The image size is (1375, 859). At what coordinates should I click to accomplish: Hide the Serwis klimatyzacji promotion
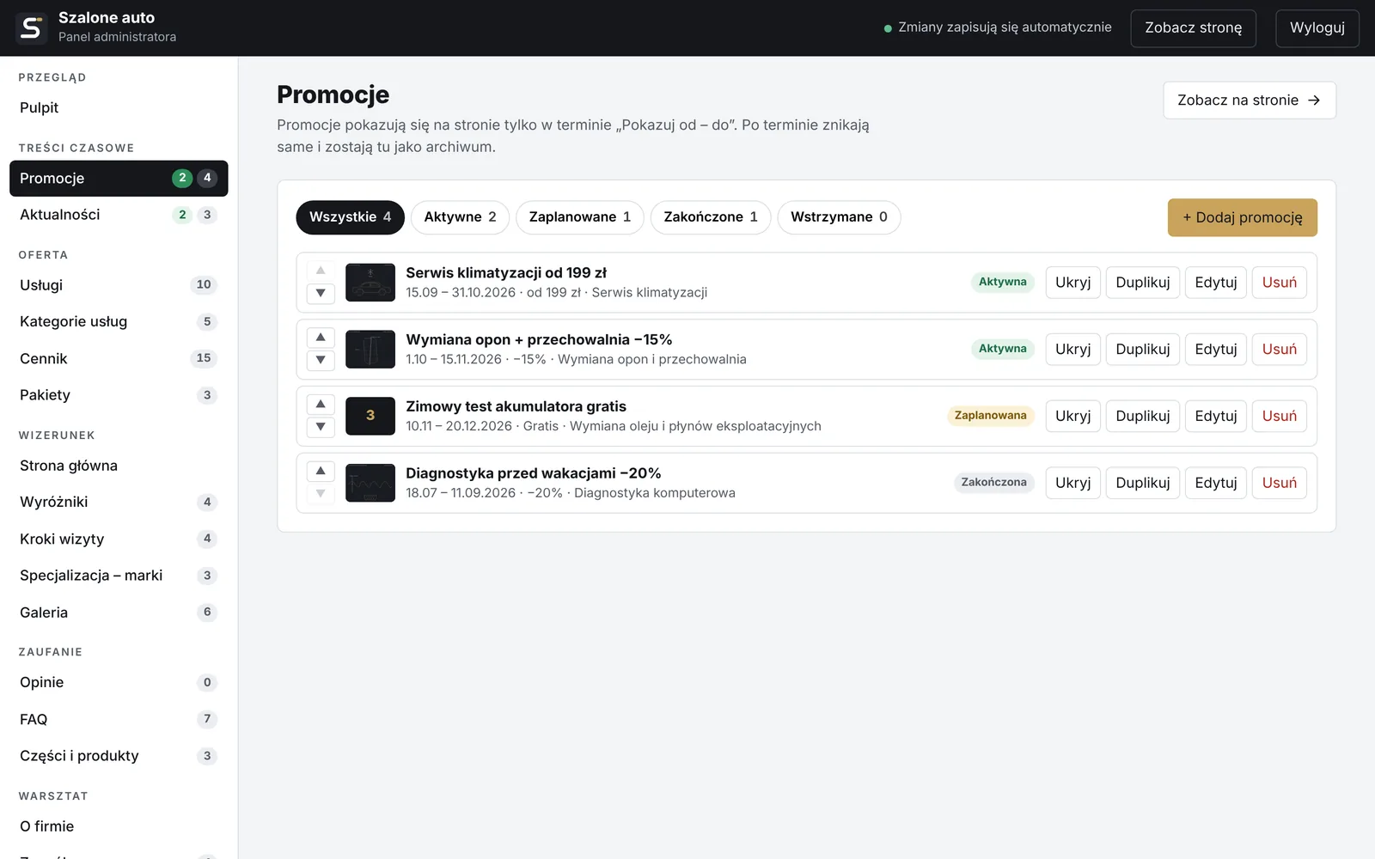tap(1072, 283)
